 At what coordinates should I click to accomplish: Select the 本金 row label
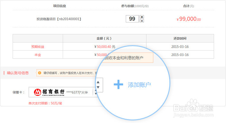click(x=38, y=55)
